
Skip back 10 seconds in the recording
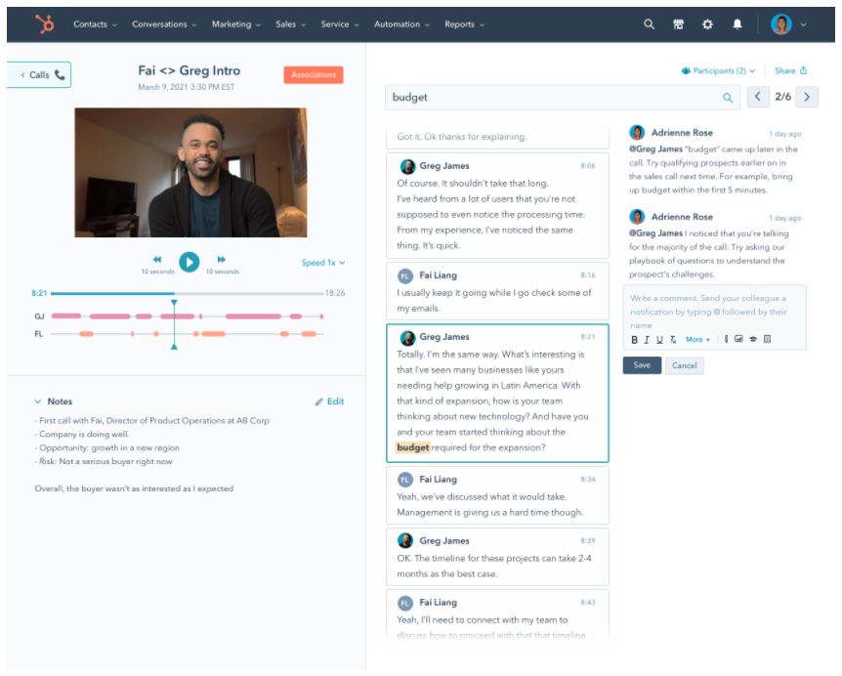pyautogui.click(x=157, y=260)
